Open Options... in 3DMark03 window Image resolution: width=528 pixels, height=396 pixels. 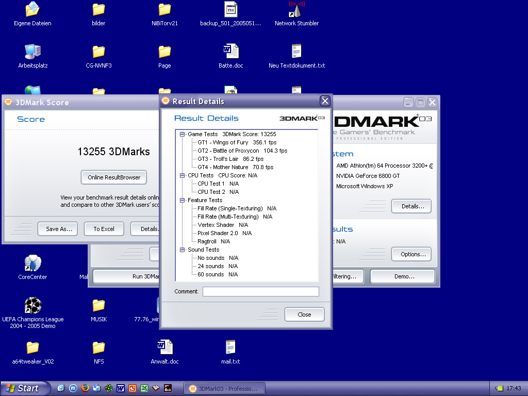411,254
